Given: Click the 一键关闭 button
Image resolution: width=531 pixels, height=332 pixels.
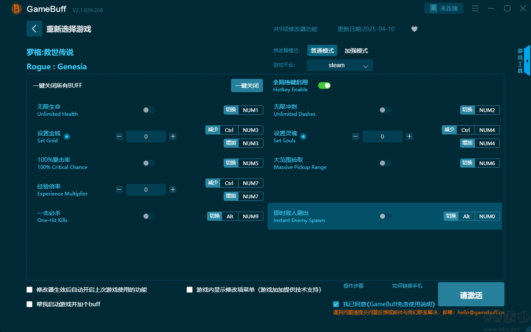Looking at the screenshot, I should coord(247,85).
